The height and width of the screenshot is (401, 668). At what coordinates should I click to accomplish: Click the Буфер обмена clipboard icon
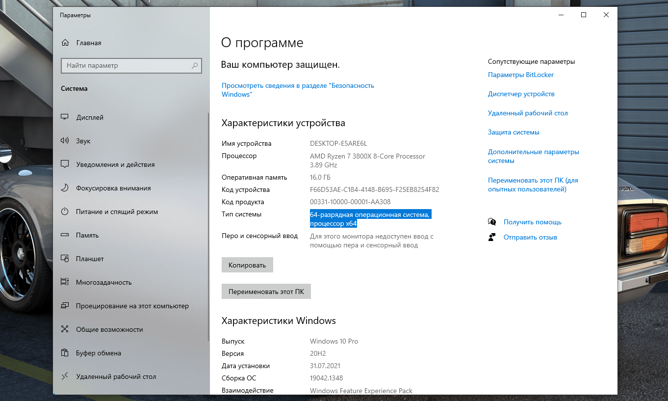coord(64,353)
